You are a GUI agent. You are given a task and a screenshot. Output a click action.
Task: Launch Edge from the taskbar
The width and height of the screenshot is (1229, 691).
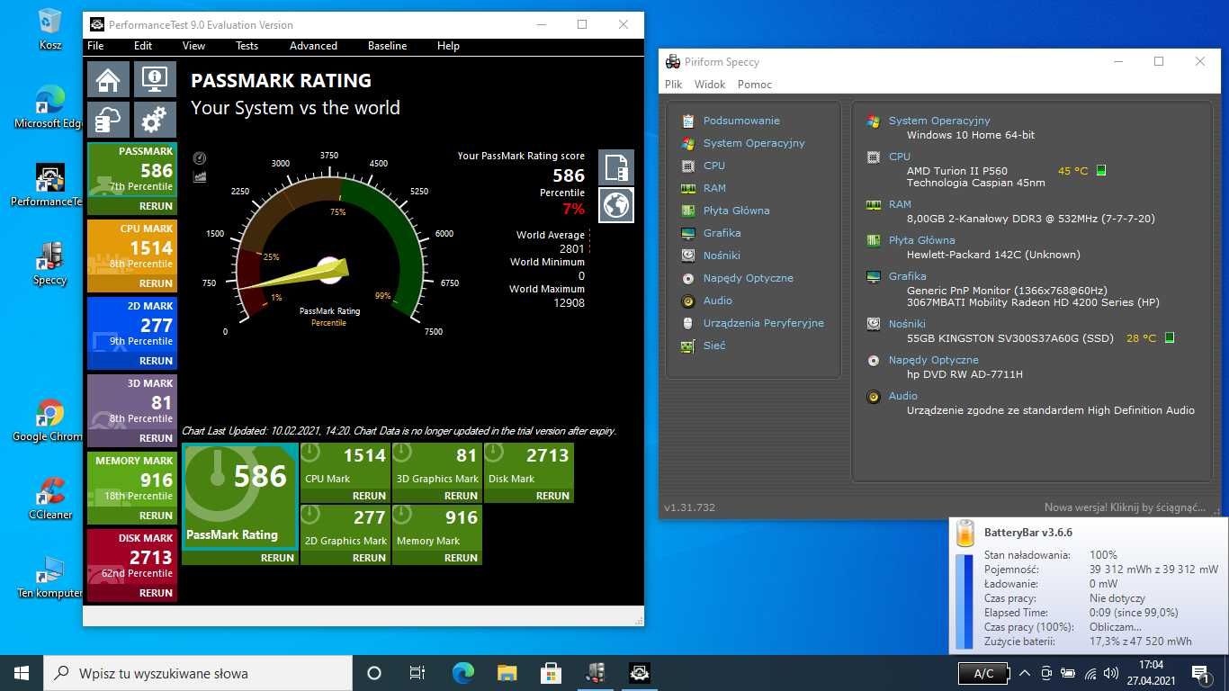462,673
